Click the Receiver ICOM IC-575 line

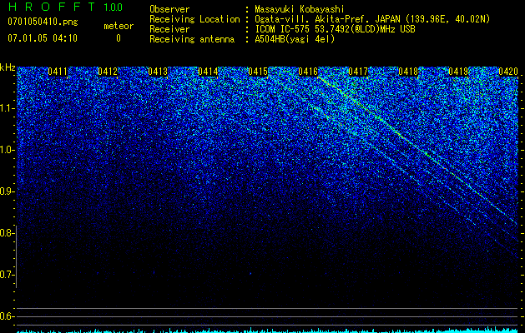282,29
